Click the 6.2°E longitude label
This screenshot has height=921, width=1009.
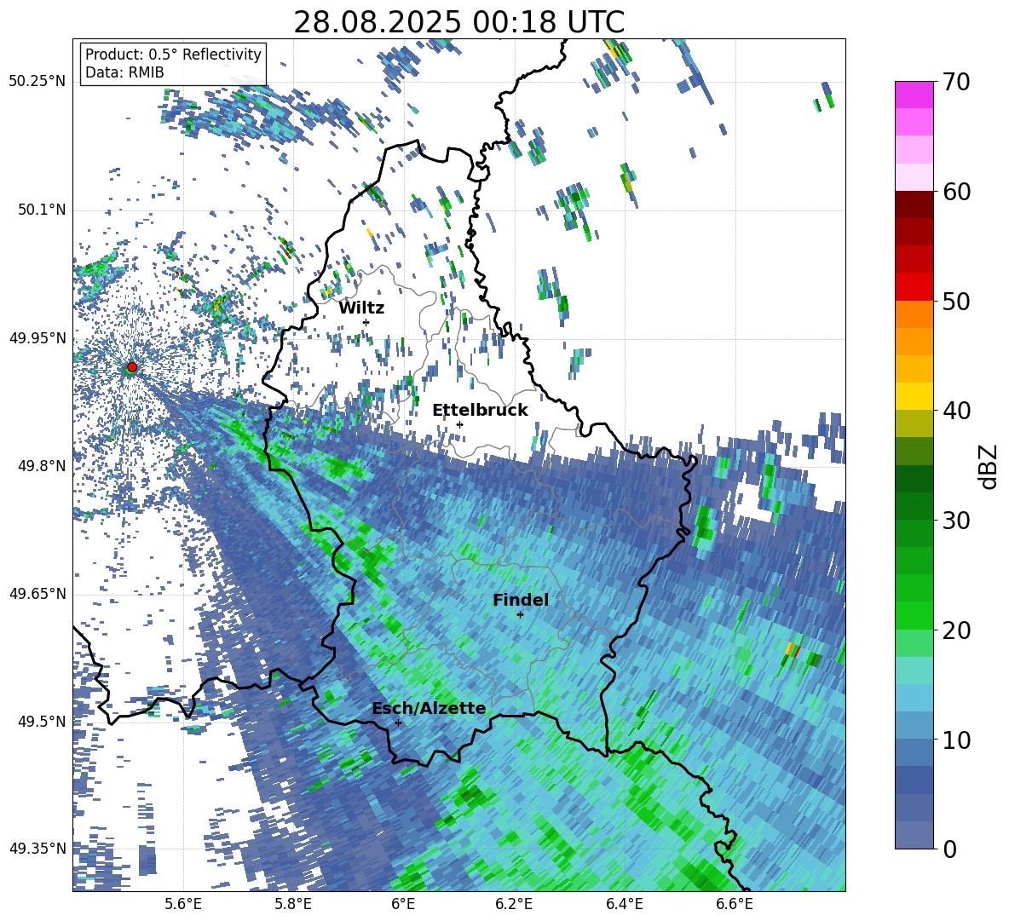(x=514, y=904)
